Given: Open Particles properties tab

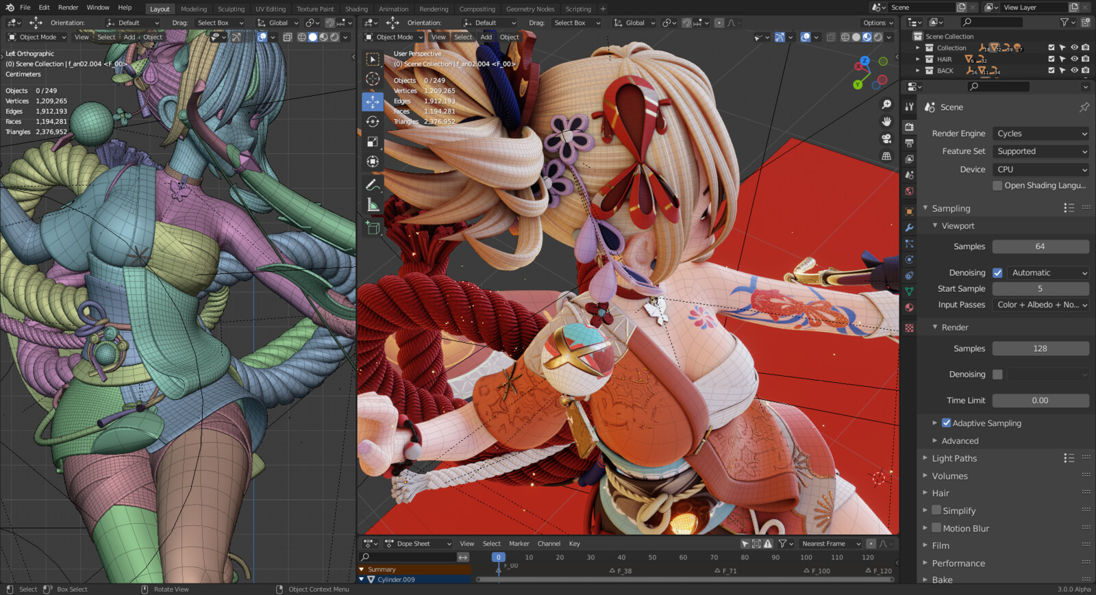Looking at the screenshot, I should tap(909, 244).
